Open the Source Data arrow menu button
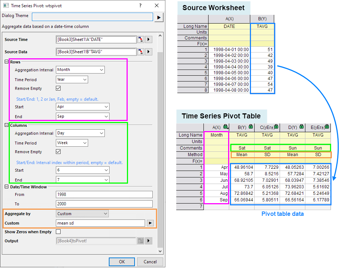This screenshot has height=268, width=342. click(x=149, y=52)
